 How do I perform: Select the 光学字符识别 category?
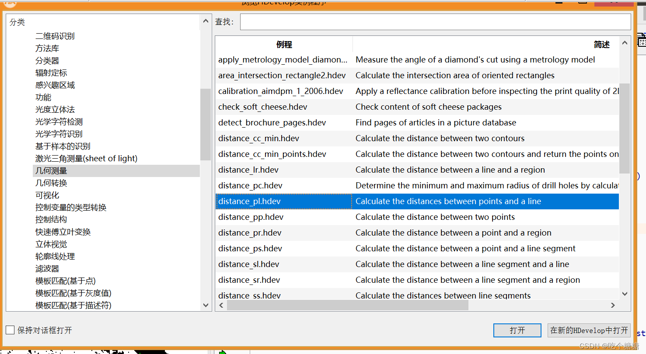[x=59, y=134]
